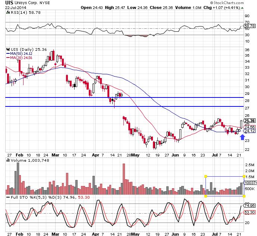The image size is (257, 236).
Task: Click the Mar label on the price chart date axis
Action: pos(56,155)
